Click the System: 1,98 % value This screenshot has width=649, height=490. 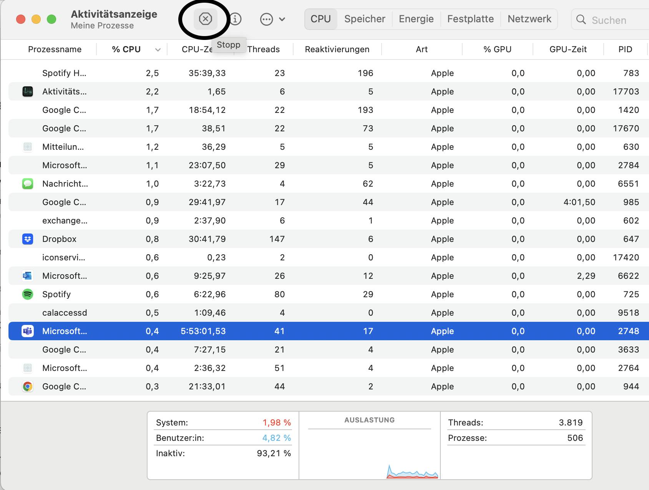(x=277, y=422)
